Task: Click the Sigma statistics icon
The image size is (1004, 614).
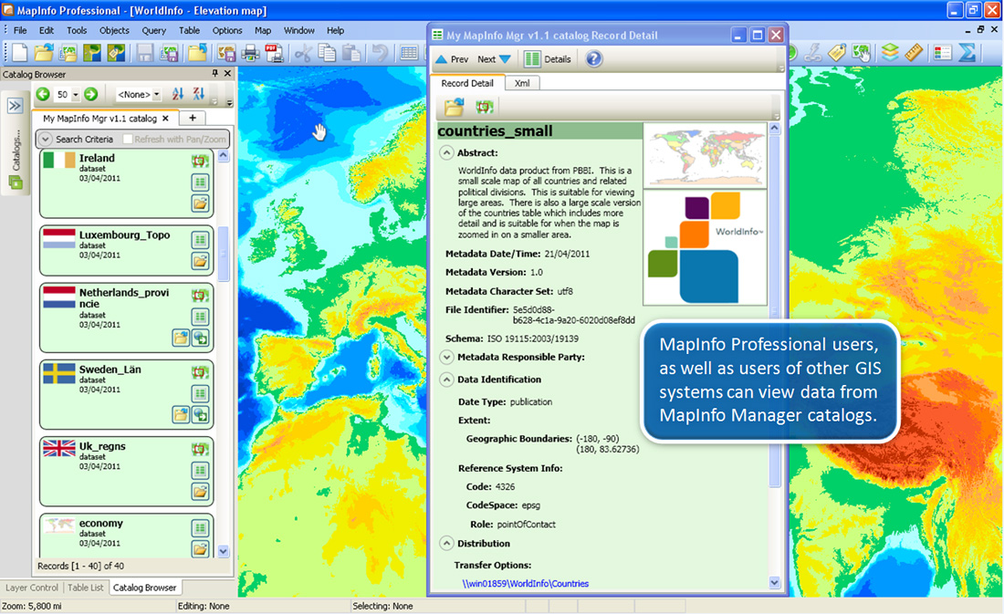Action: point(967,53)
